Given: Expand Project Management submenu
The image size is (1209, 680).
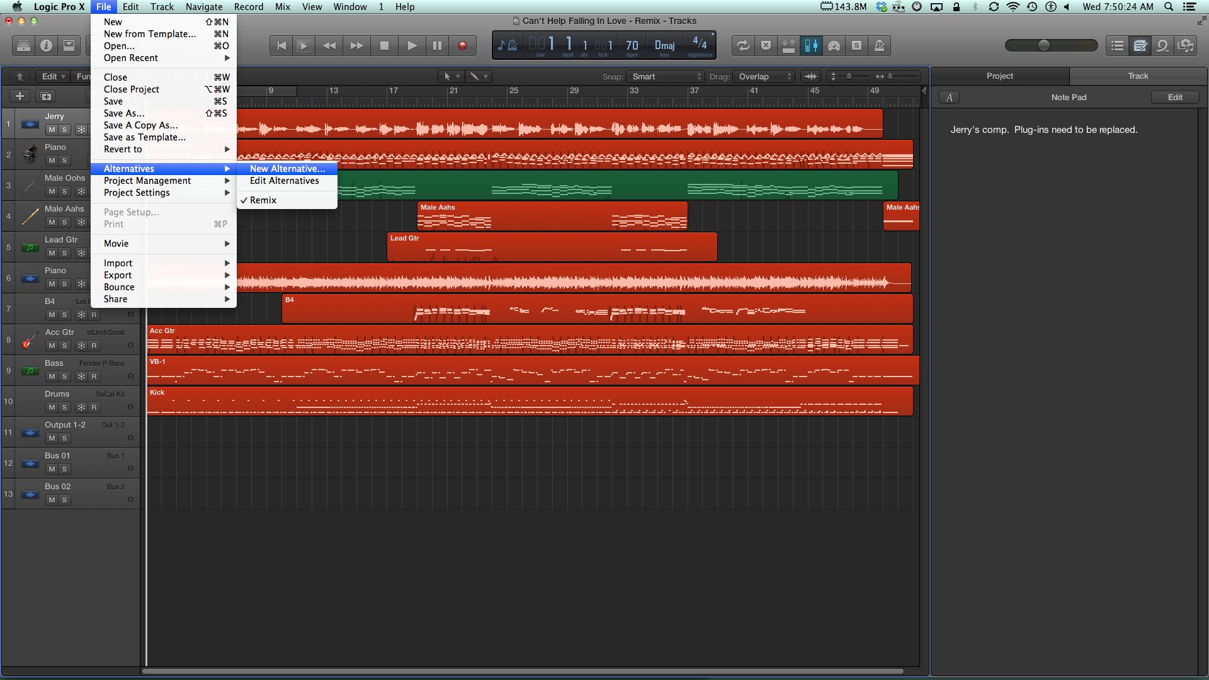Looking at the screenshot, I should point(164,181).
